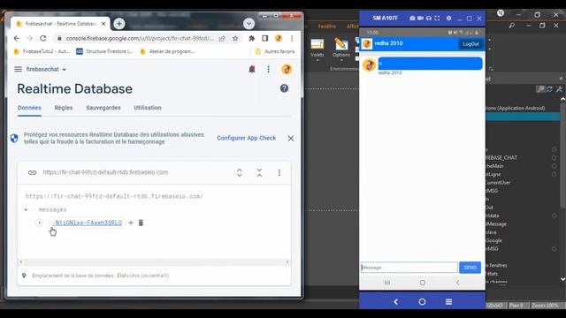The image size is (566, 318).
Task: Reload the Firebase console page
Action: point(43,38)
